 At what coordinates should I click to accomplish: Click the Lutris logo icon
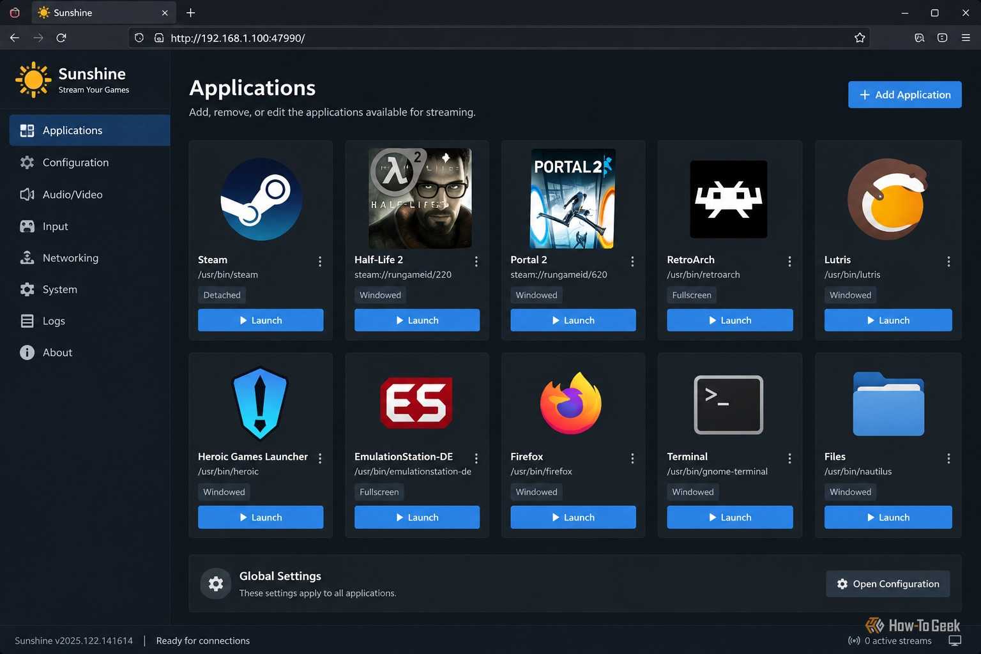888,199
